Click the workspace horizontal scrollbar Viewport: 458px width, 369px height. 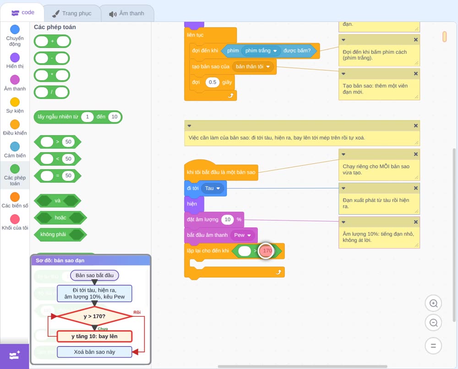click(x=303, y=366)
